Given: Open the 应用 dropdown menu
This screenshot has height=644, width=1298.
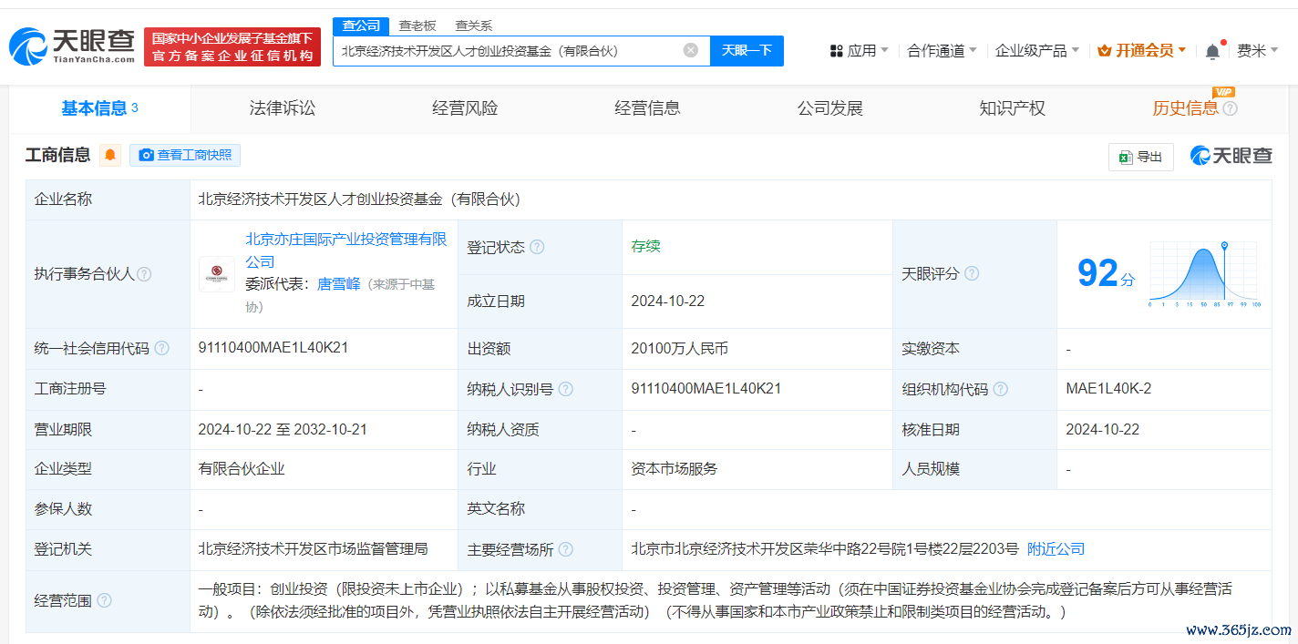Looking at the screenshot, I should [x=859, y=51].
